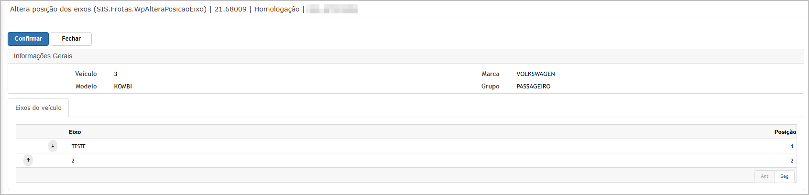The image size is (809, 195).
Task: Close the window using Fechar button
Action: [71, 39]
